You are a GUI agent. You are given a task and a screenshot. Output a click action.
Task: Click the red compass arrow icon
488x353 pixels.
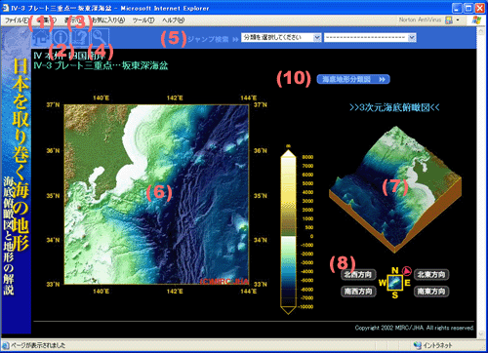click(x=407, y=271)
